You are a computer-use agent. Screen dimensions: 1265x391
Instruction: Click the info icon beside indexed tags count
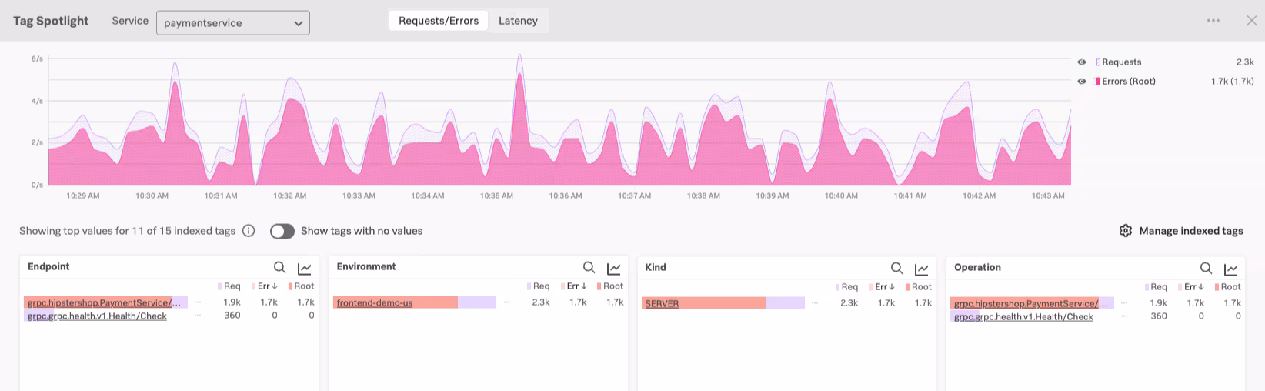(x=249, y=231)
